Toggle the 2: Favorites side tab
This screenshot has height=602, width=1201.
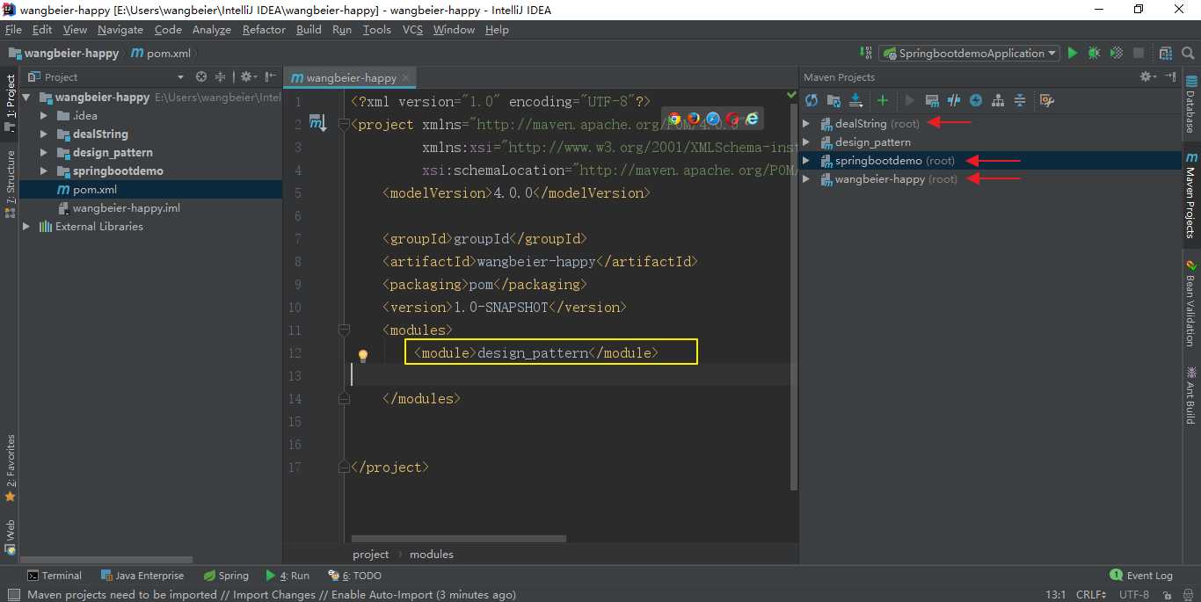coord(11,467)
